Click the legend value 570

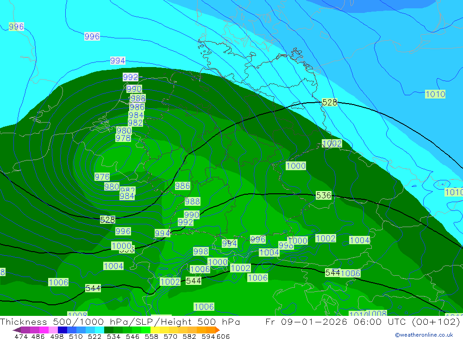(x=169, y=336)
